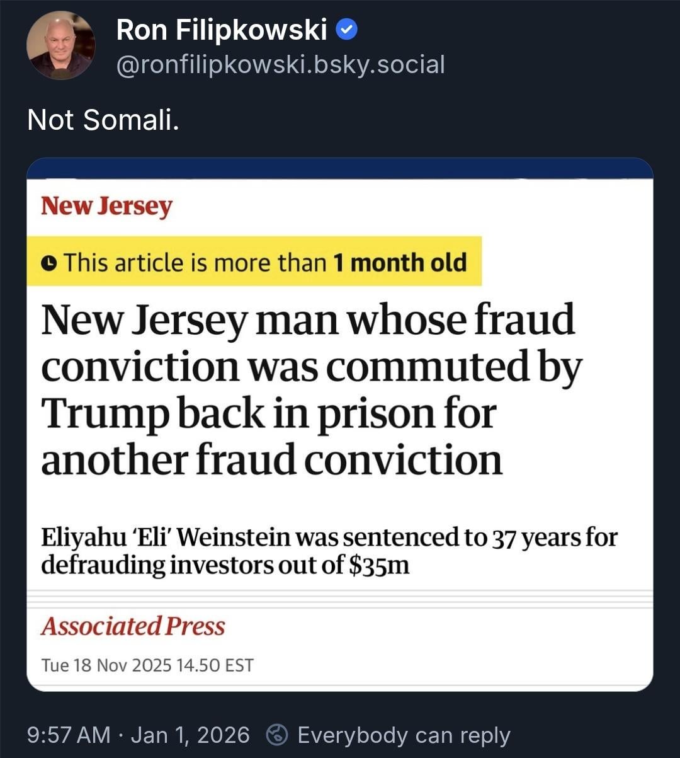The width and height of the screenshot is (680, 758).
Task: Open the "Associated Press" byline
Action: point(133,626)
